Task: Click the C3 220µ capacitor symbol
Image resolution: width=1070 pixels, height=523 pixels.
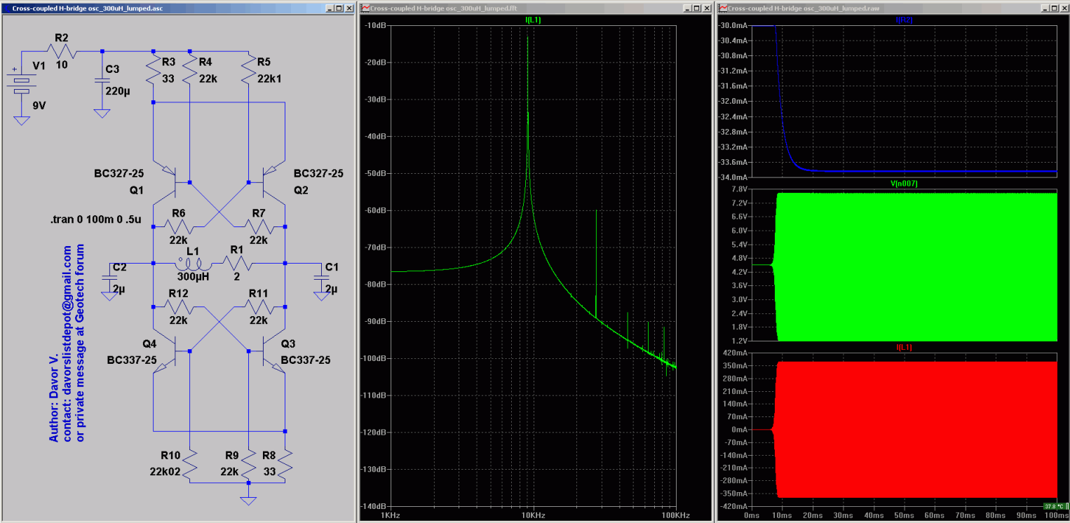Action: 102,81
